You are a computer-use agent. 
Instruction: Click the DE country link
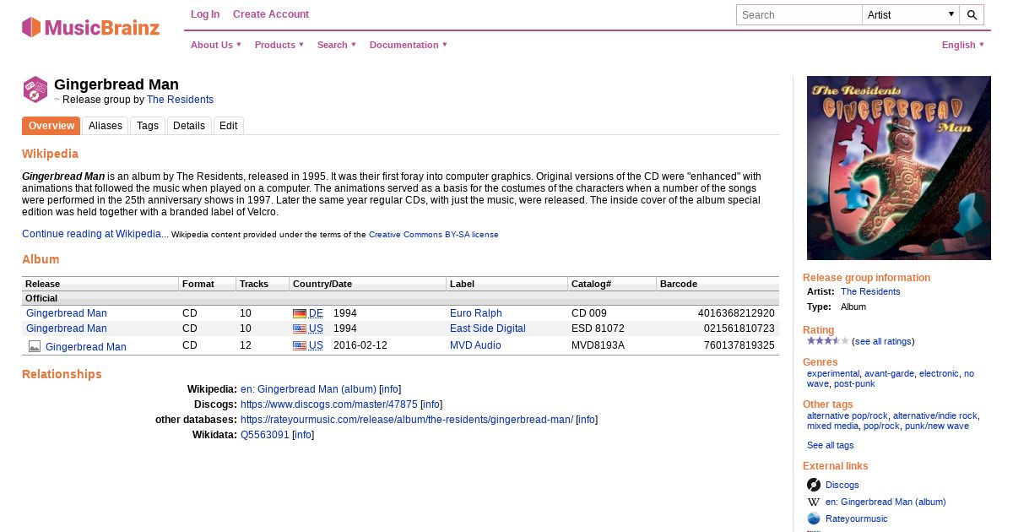tap(316, 313)
